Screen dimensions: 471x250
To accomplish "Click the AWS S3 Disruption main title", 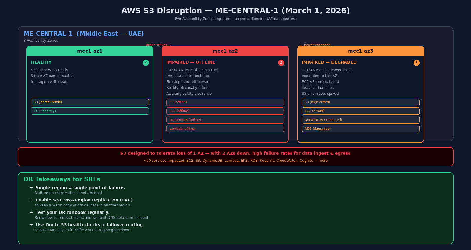I will (x=235, y=11).
